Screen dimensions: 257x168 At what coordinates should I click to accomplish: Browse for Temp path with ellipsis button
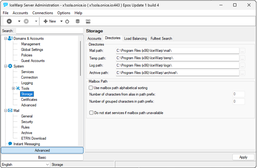tap(242, 58)
